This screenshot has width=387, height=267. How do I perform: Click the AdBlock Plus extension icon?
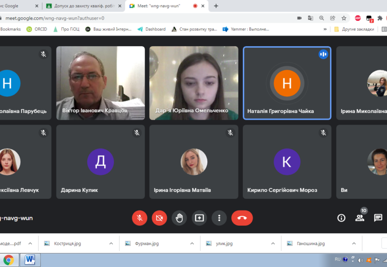pos(358,18)
